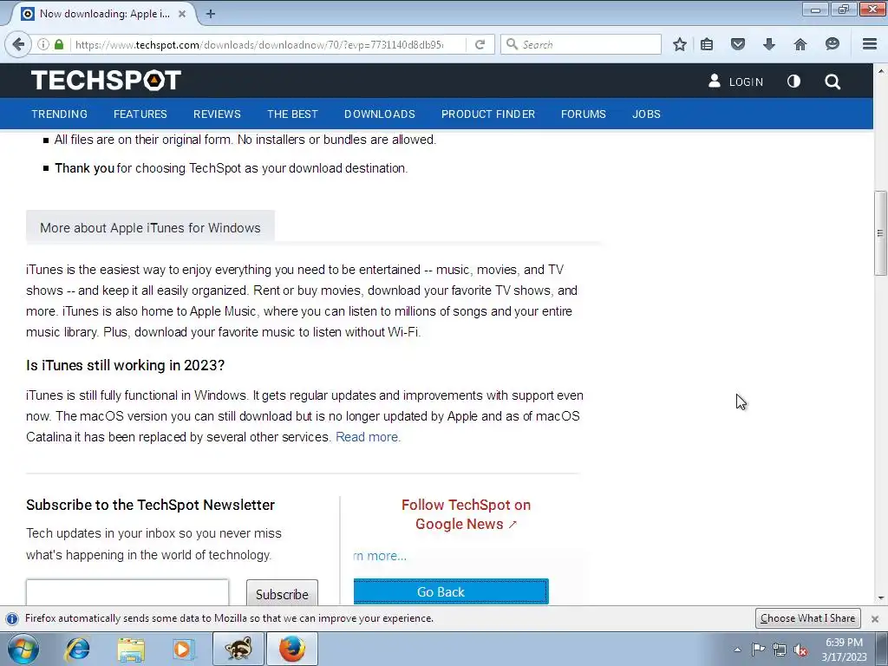The image size is (888, 666).
Task: Dismiss the Firefox data notification bar
Action: tap(875, 618)
